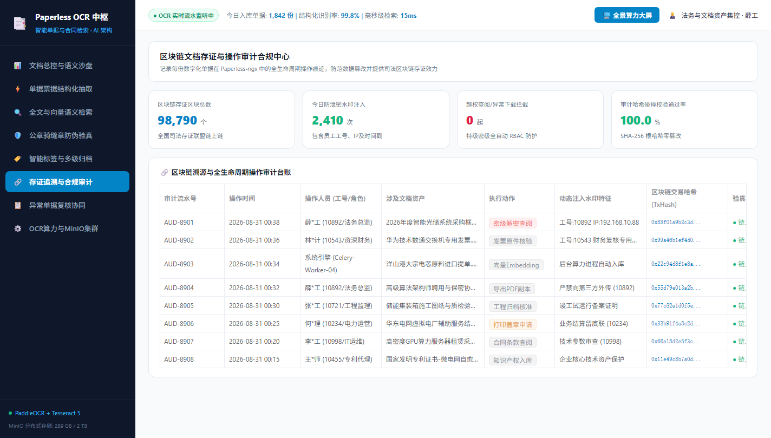Click the green PaddleOCR status dot
This screenshot has width=771, height=438.
(10, 413)
